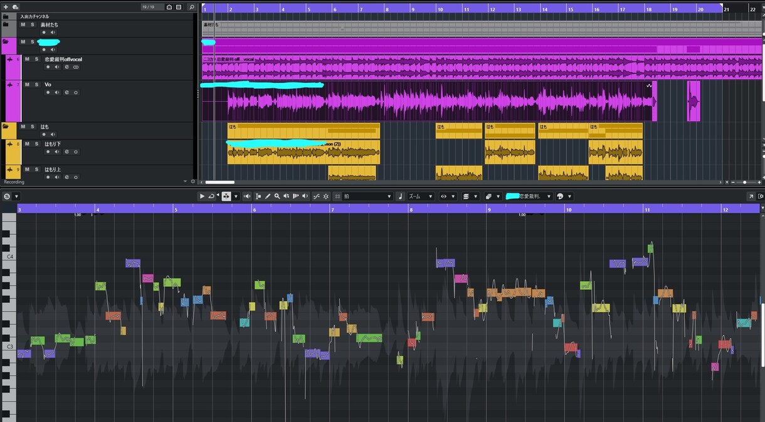Screen dimensions: 765x422
Task: Solo the 恋愛裁判offvocal track
Action: point(36,59)
